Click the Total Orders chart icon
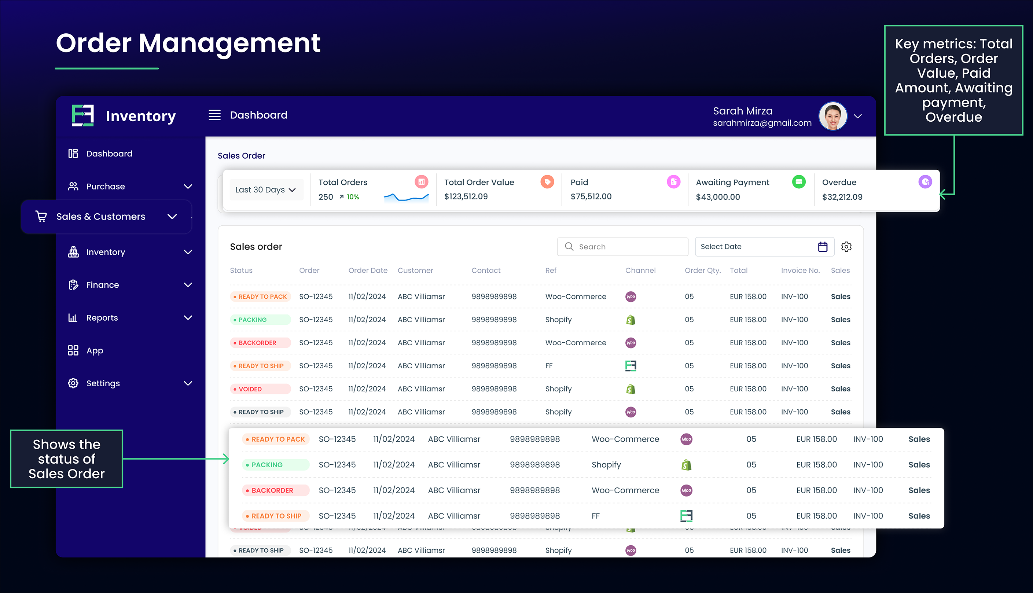Viewport: 1033px width, 593px height. (x=421, y=182)
